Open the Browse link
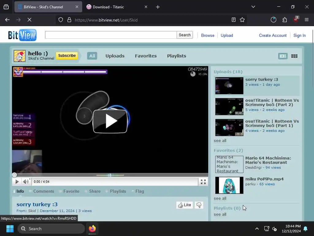 [208, 36]
